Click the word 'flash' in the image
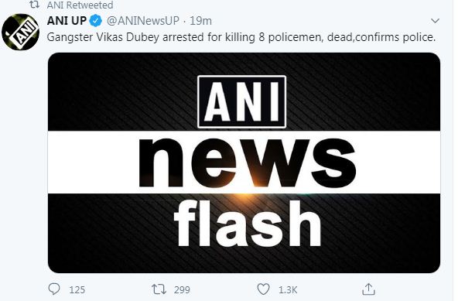Viewport: 465px width, 301px height. 248,223
